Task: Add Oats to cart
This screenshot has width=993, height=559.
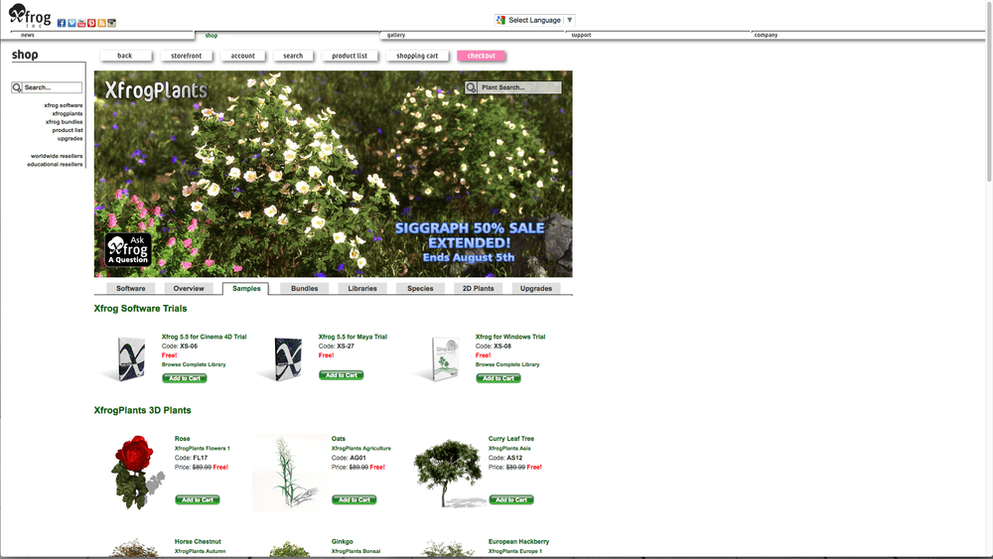Action: pos(355,500)
